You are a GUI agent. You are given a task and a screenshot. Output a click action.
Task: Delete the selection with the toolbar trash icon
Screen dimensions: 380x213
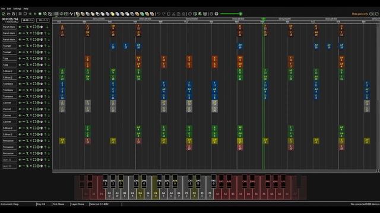click(x=183, y=14)
